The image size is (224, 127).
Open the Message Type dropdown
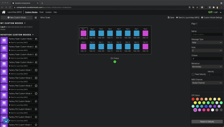tap(207, 42)
